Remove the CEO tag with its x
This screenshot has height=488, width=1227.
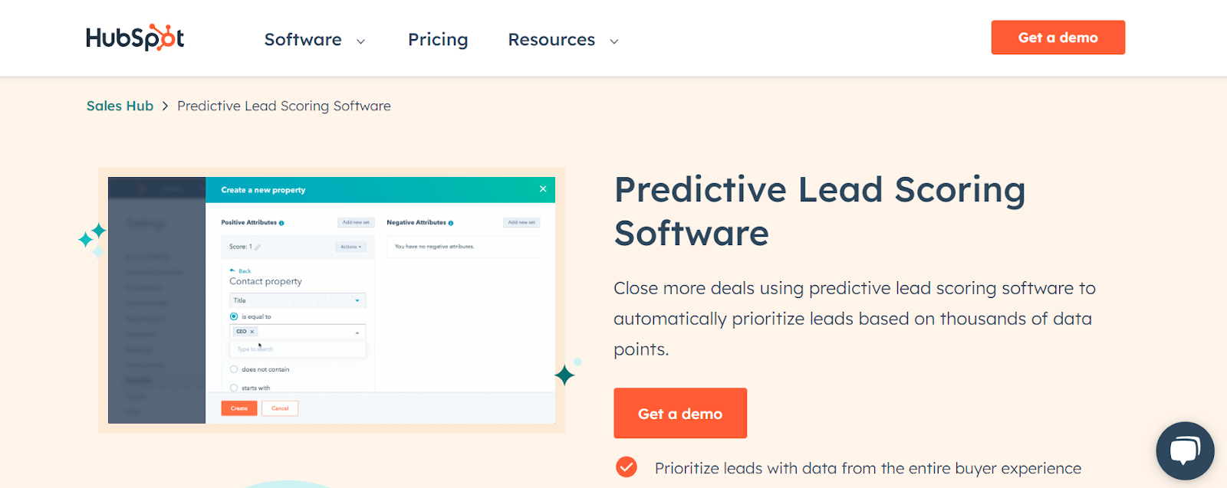click(x=252, y=332)
